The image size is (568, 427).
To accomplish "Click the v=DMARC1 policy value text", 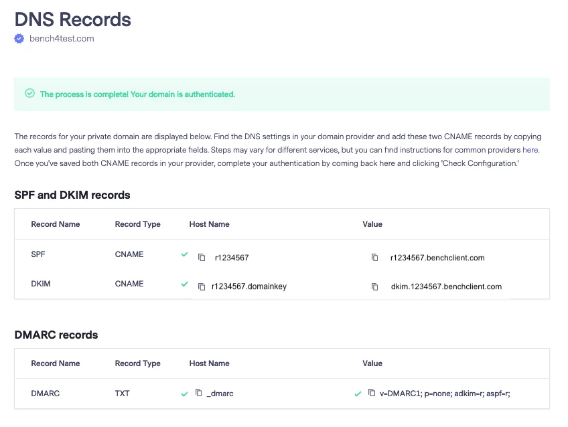I will [445, 394].
